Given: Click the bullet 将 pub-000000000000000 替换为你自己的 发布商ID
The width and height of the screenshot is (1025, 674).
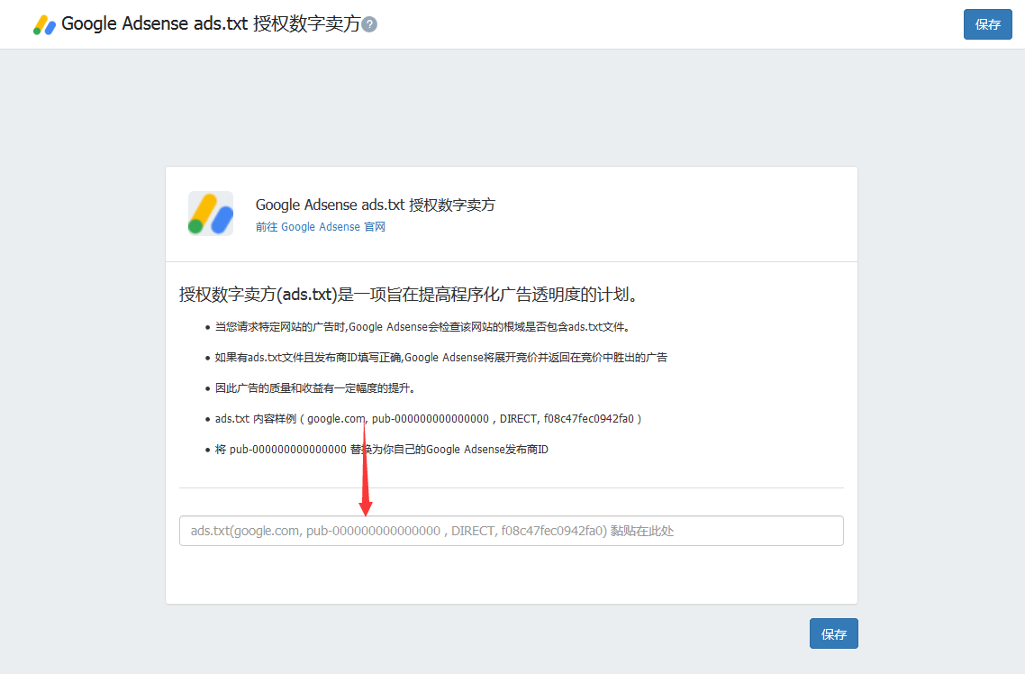Looking at the screenshot, I should (x=382, y=449).
